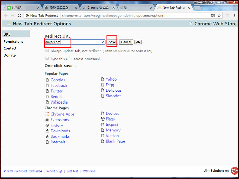
Task: Click the translate icon in address bar
Action: click(x=213, y=15)
